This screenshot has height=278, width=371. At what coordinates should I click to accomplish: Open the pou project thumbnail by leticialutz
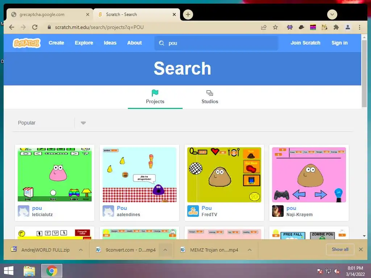click(55, 175)
